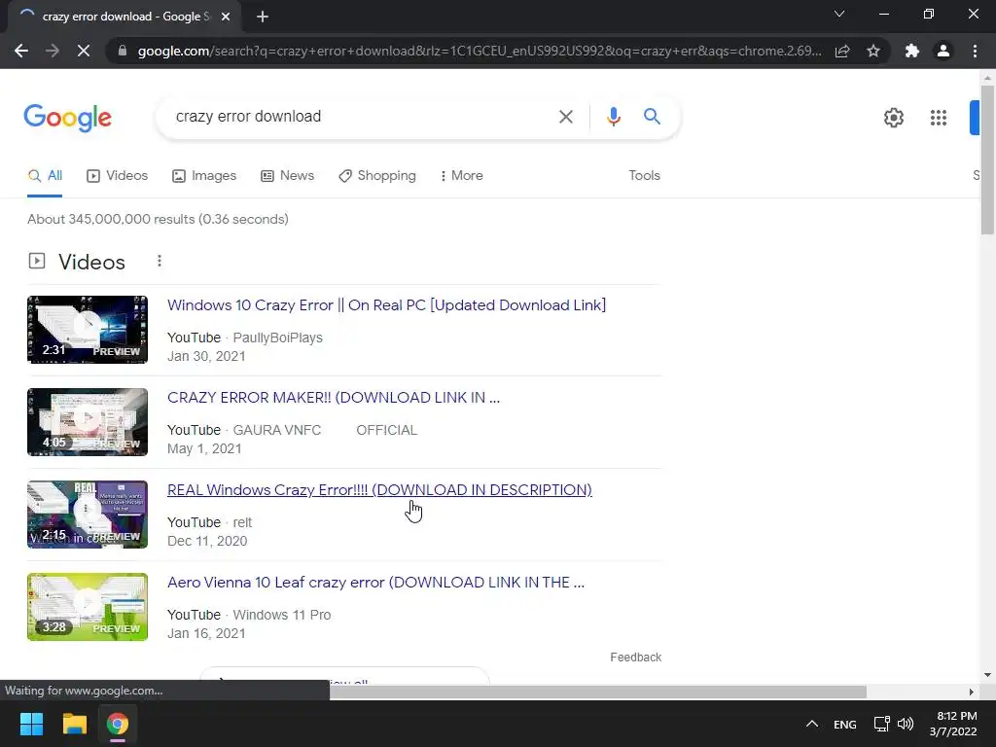This screenshot has height=747, width=996.
Task: Preview the PaullyBoiPlays video thumbnail
Action: coord(88,330)
